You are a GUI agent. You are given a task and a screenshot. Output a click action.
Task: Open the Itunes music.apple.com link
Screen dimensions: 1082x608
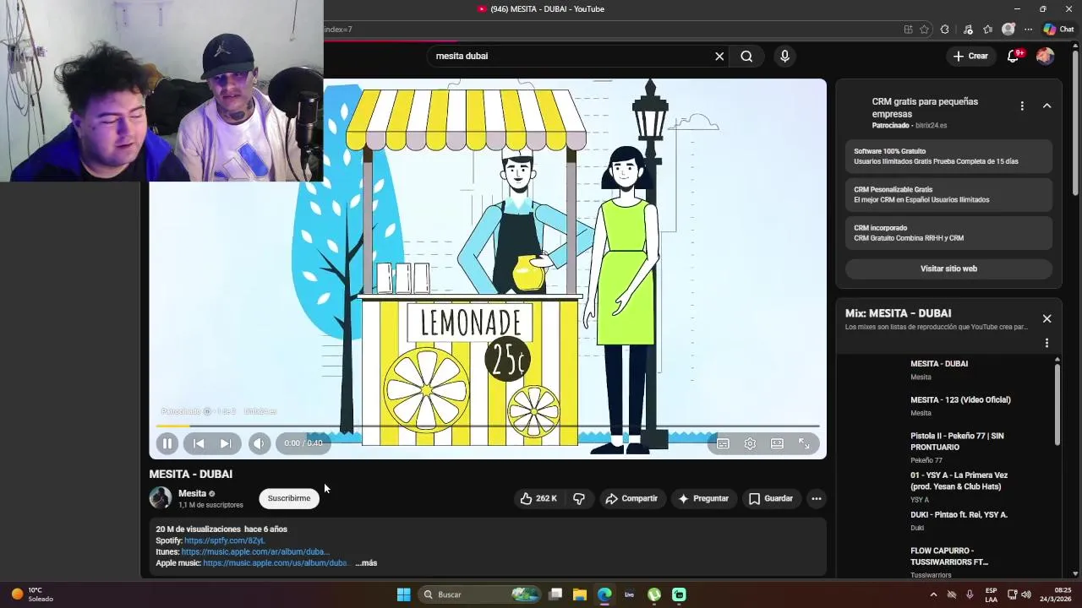click(x=255, y=551)
